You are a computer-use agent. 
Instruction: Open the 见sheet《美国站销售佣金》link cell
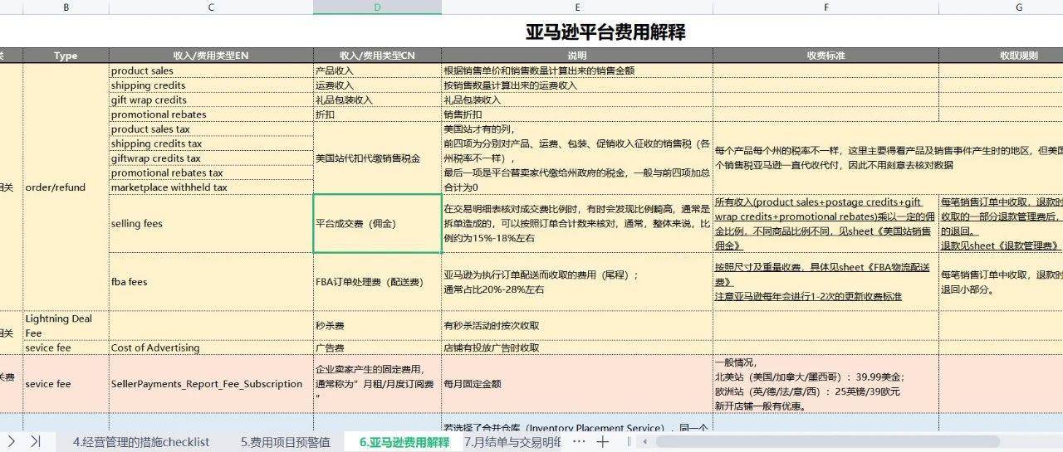pos(825,224)
